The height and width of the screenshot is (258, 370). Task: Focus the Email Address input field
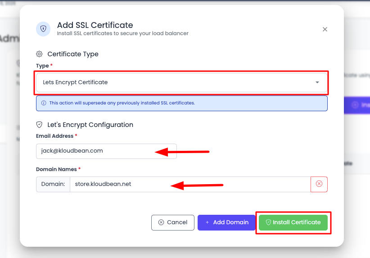click(x=106, y=151)
